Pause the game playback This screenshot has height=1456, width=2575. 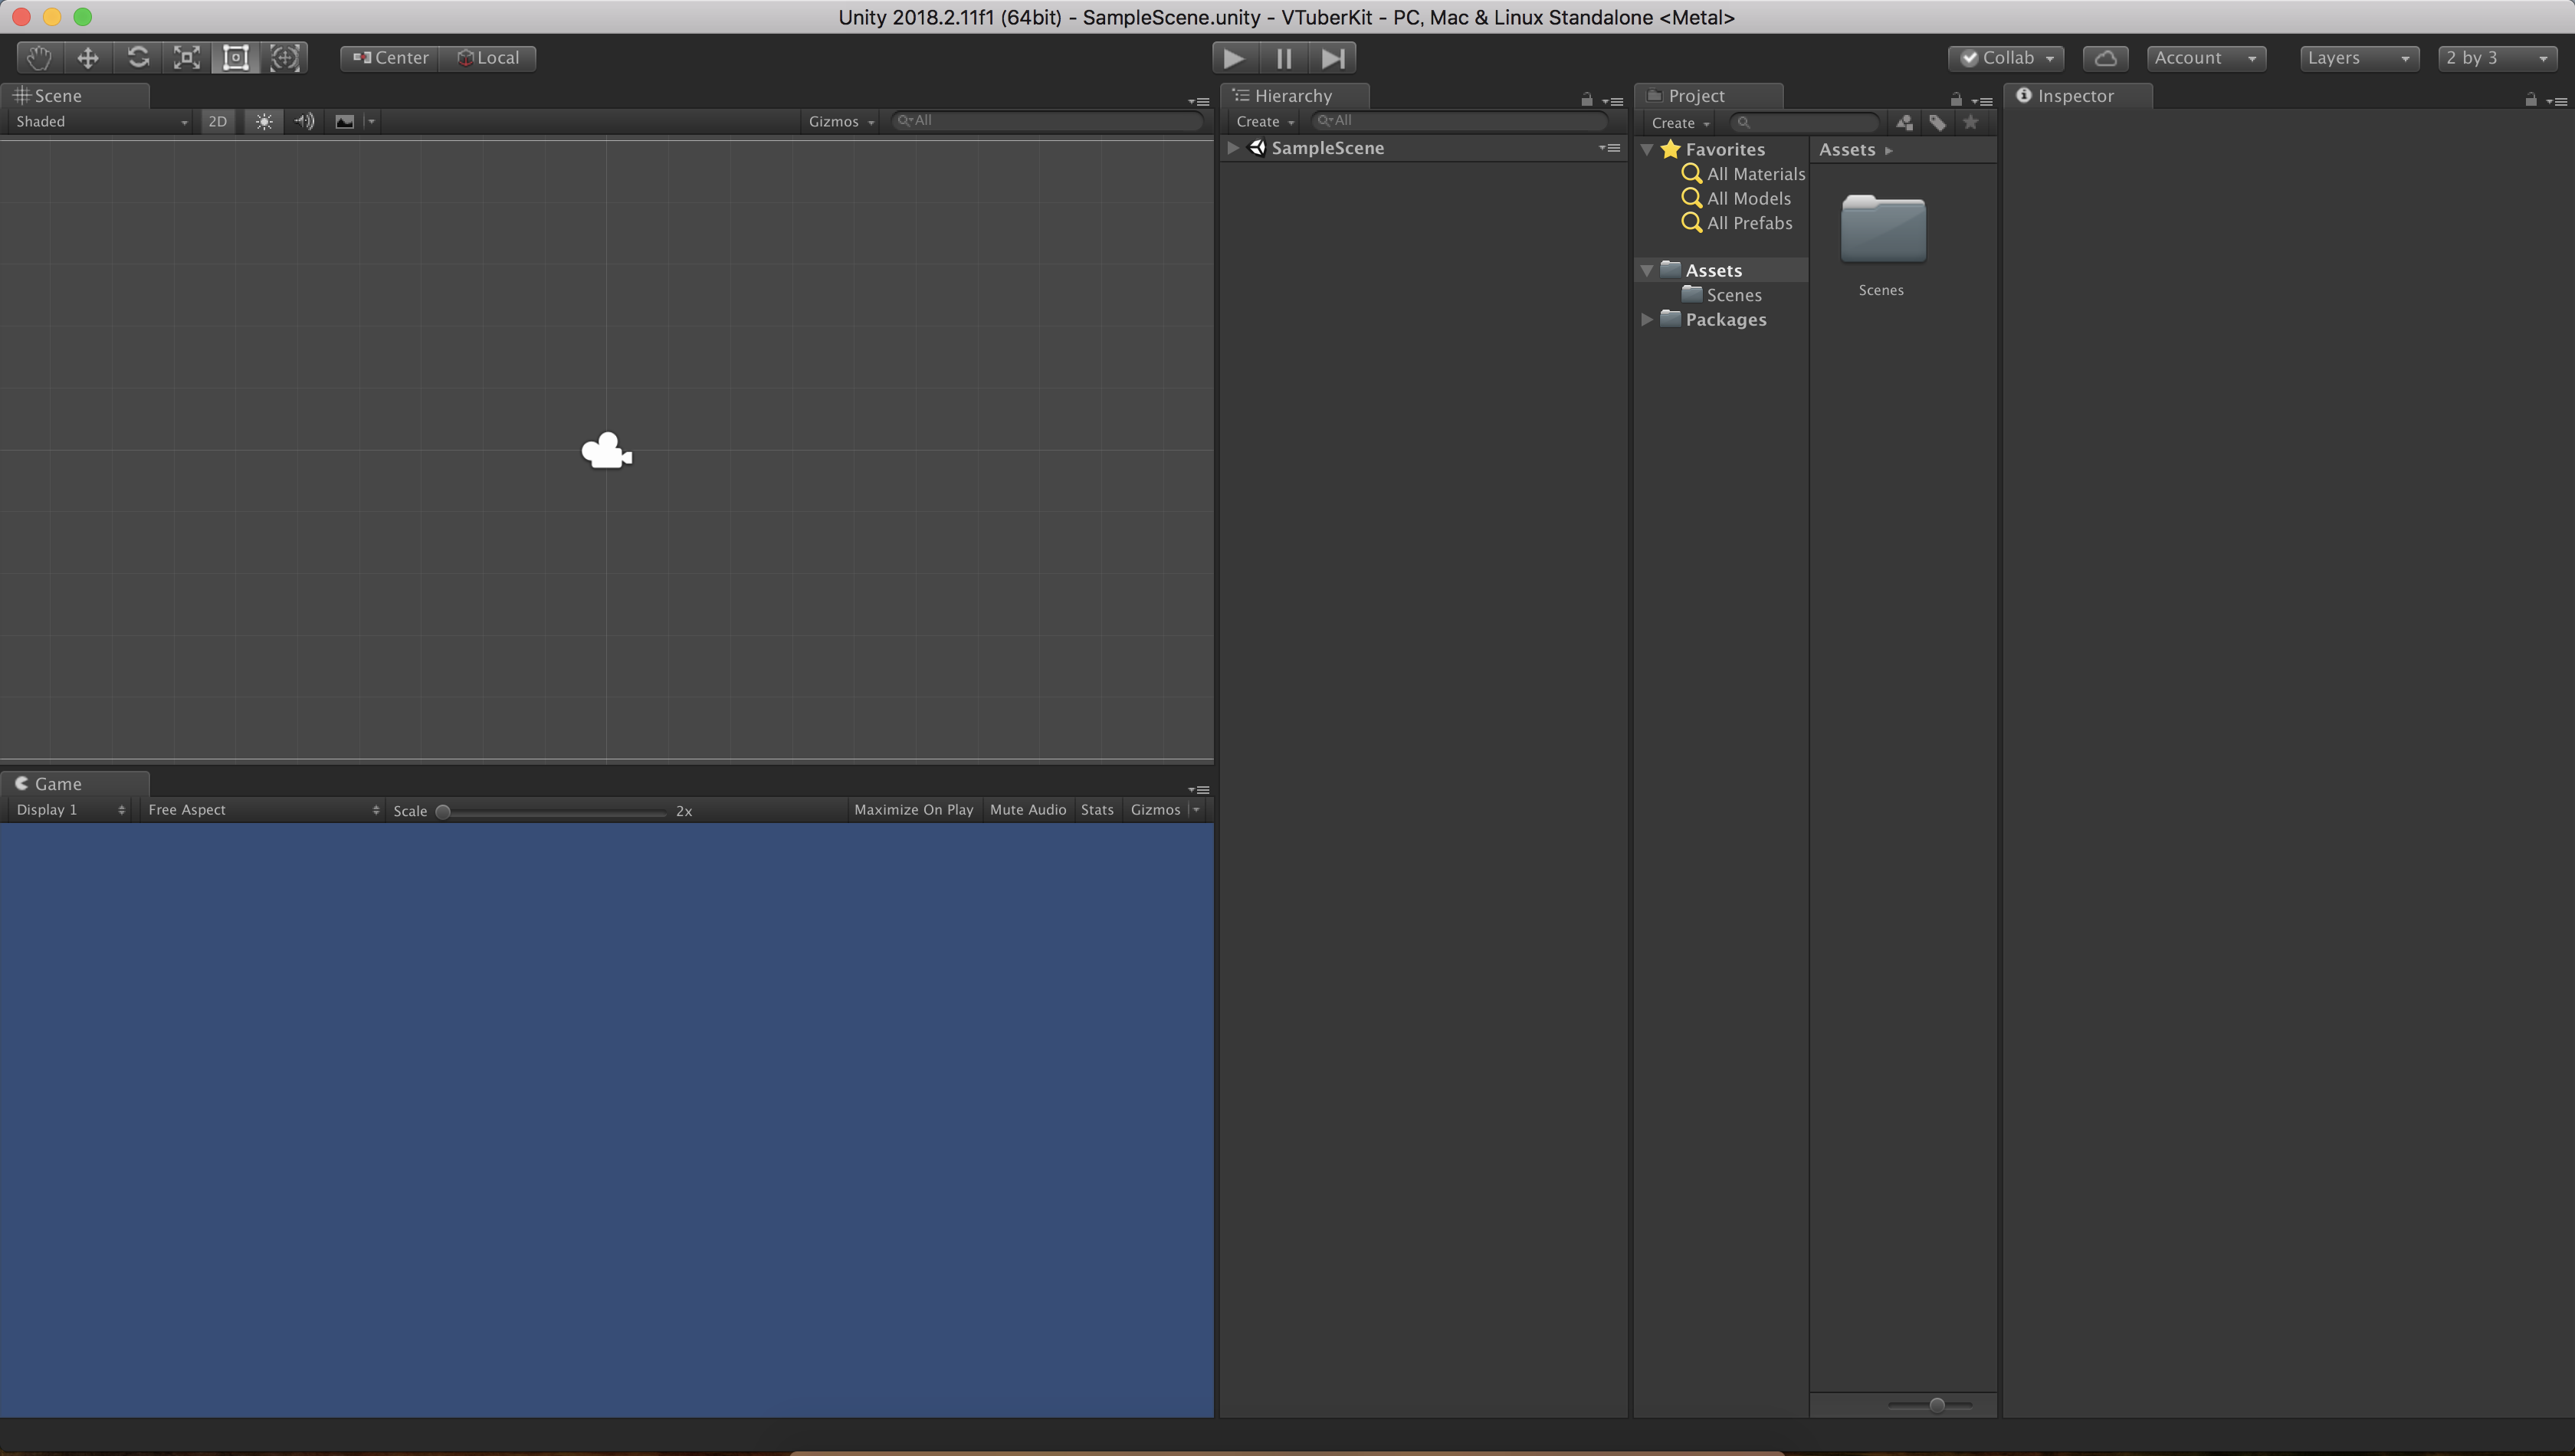tap(1284, 58)
